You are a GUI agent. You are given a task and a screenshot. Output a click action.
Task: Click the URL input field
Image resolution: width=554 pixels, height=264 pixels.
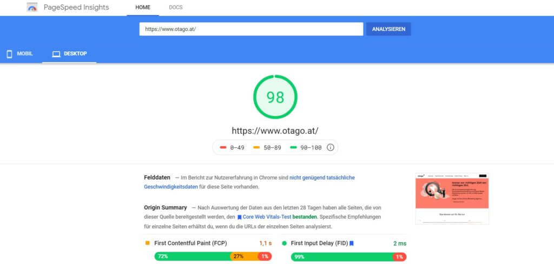click(251, 29)
